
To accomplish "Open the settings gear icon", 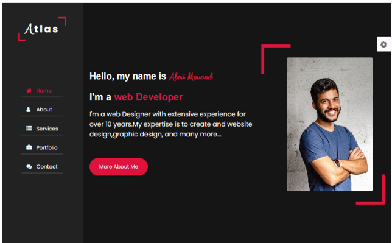I will point(383,44).
